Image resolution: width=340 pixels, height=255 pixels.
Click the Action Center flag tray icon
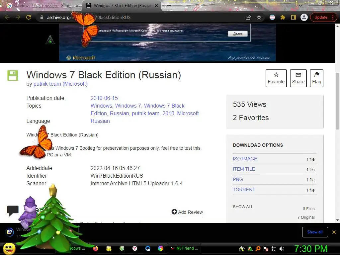[x=266, y=249]
